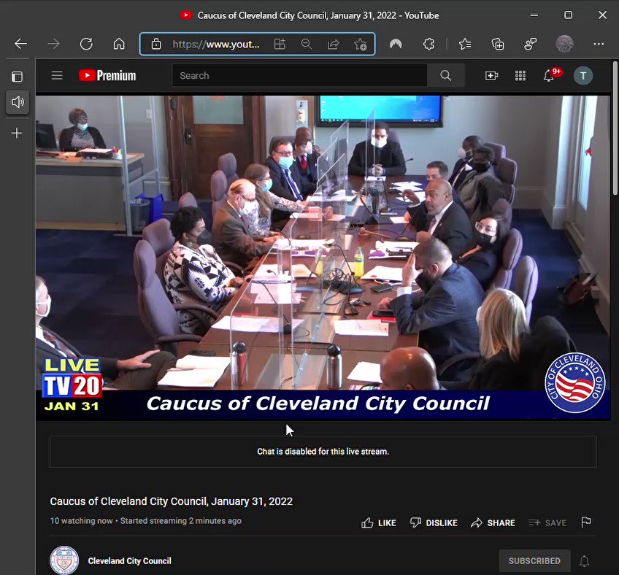Image resolution: width=619 pixels, height=575 pixels.
Task: Open the vertical tabs panel icon
Action: coord(17,77)
